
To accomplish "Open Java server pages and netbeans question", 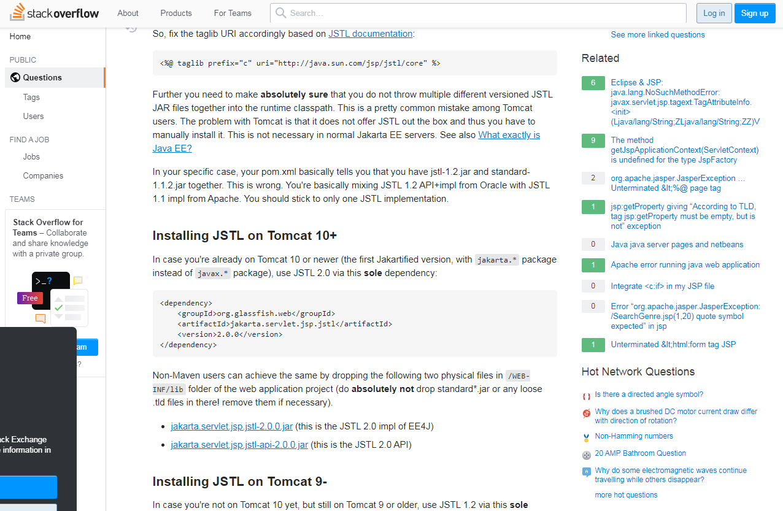I will click(x=677, y=244).
